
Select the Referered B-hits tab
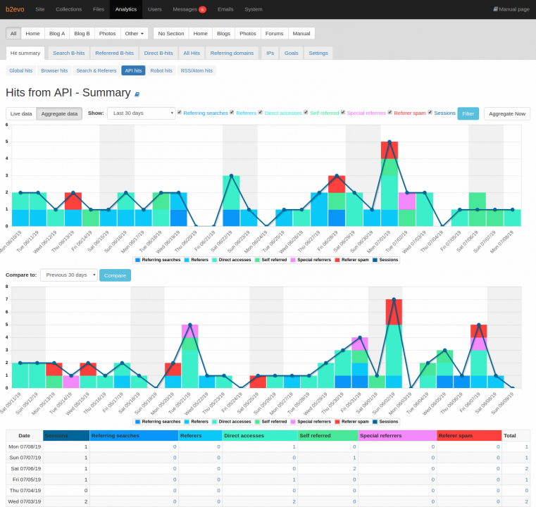[x=114, y=53]
